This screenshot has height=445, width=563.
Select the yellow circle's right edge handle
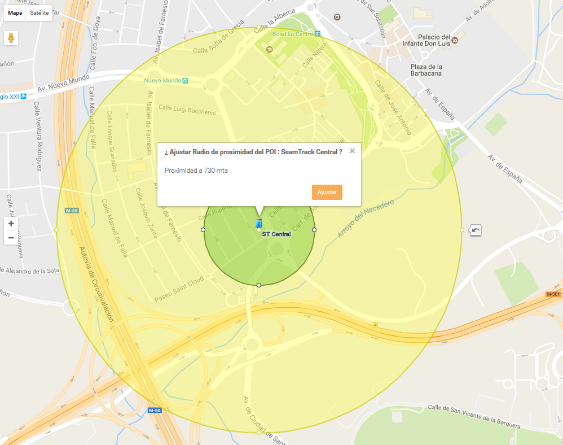pos(462,230)
